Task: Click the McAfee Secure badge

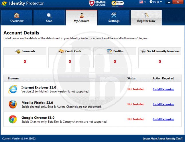Action: [97, 3]
